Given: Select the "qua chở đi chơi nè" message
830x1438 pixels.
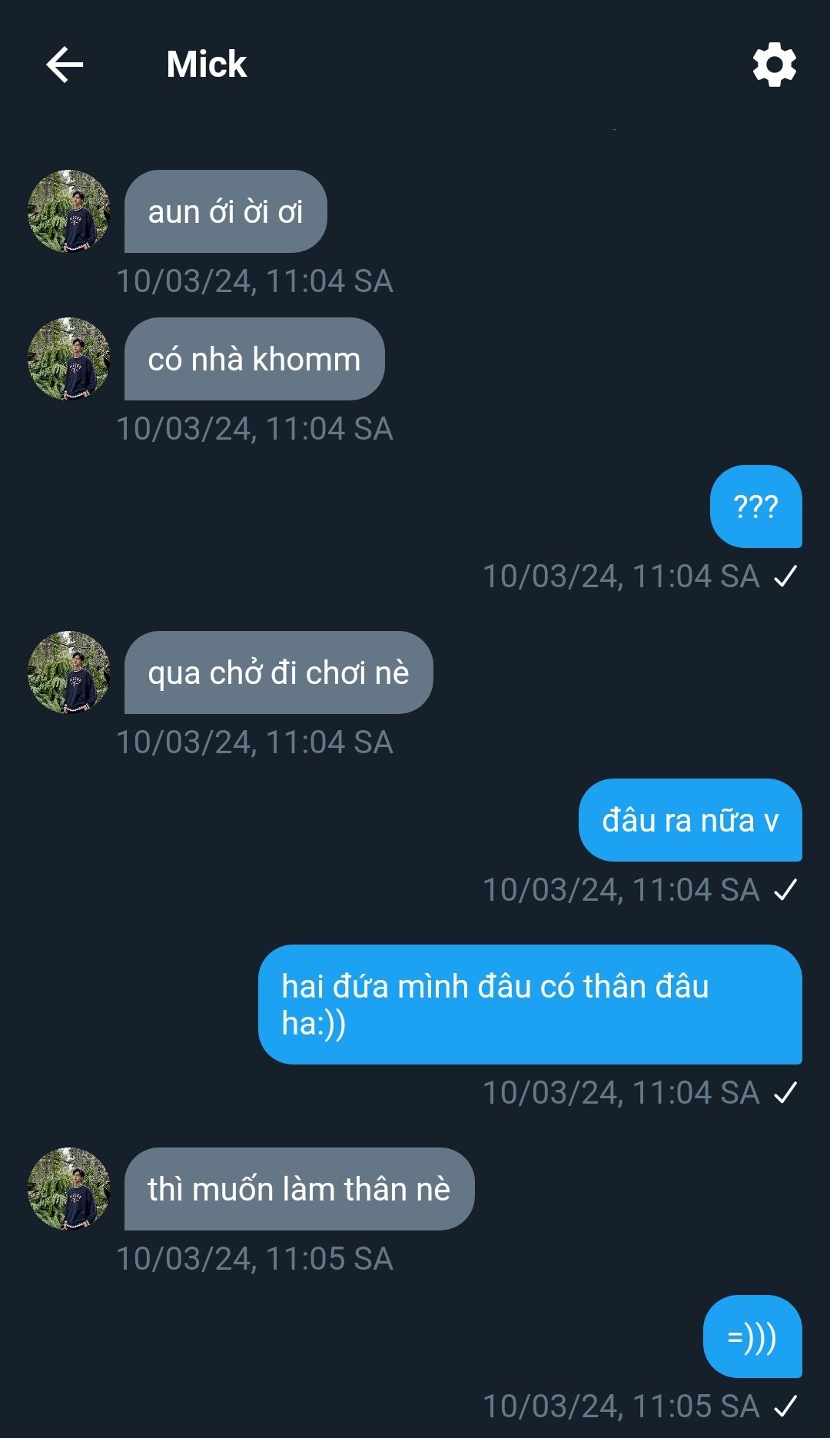Looking at the screenshot, I should (278, 673).
